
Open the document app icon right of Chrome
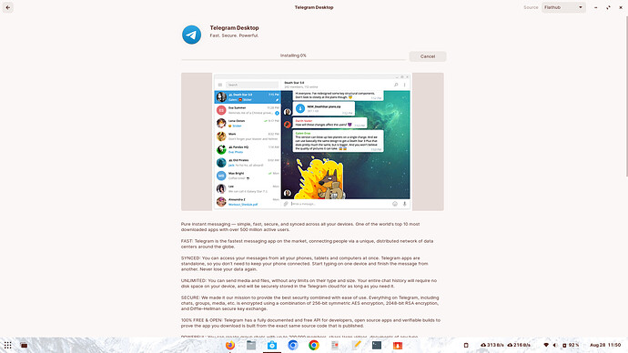coord(335,345)
